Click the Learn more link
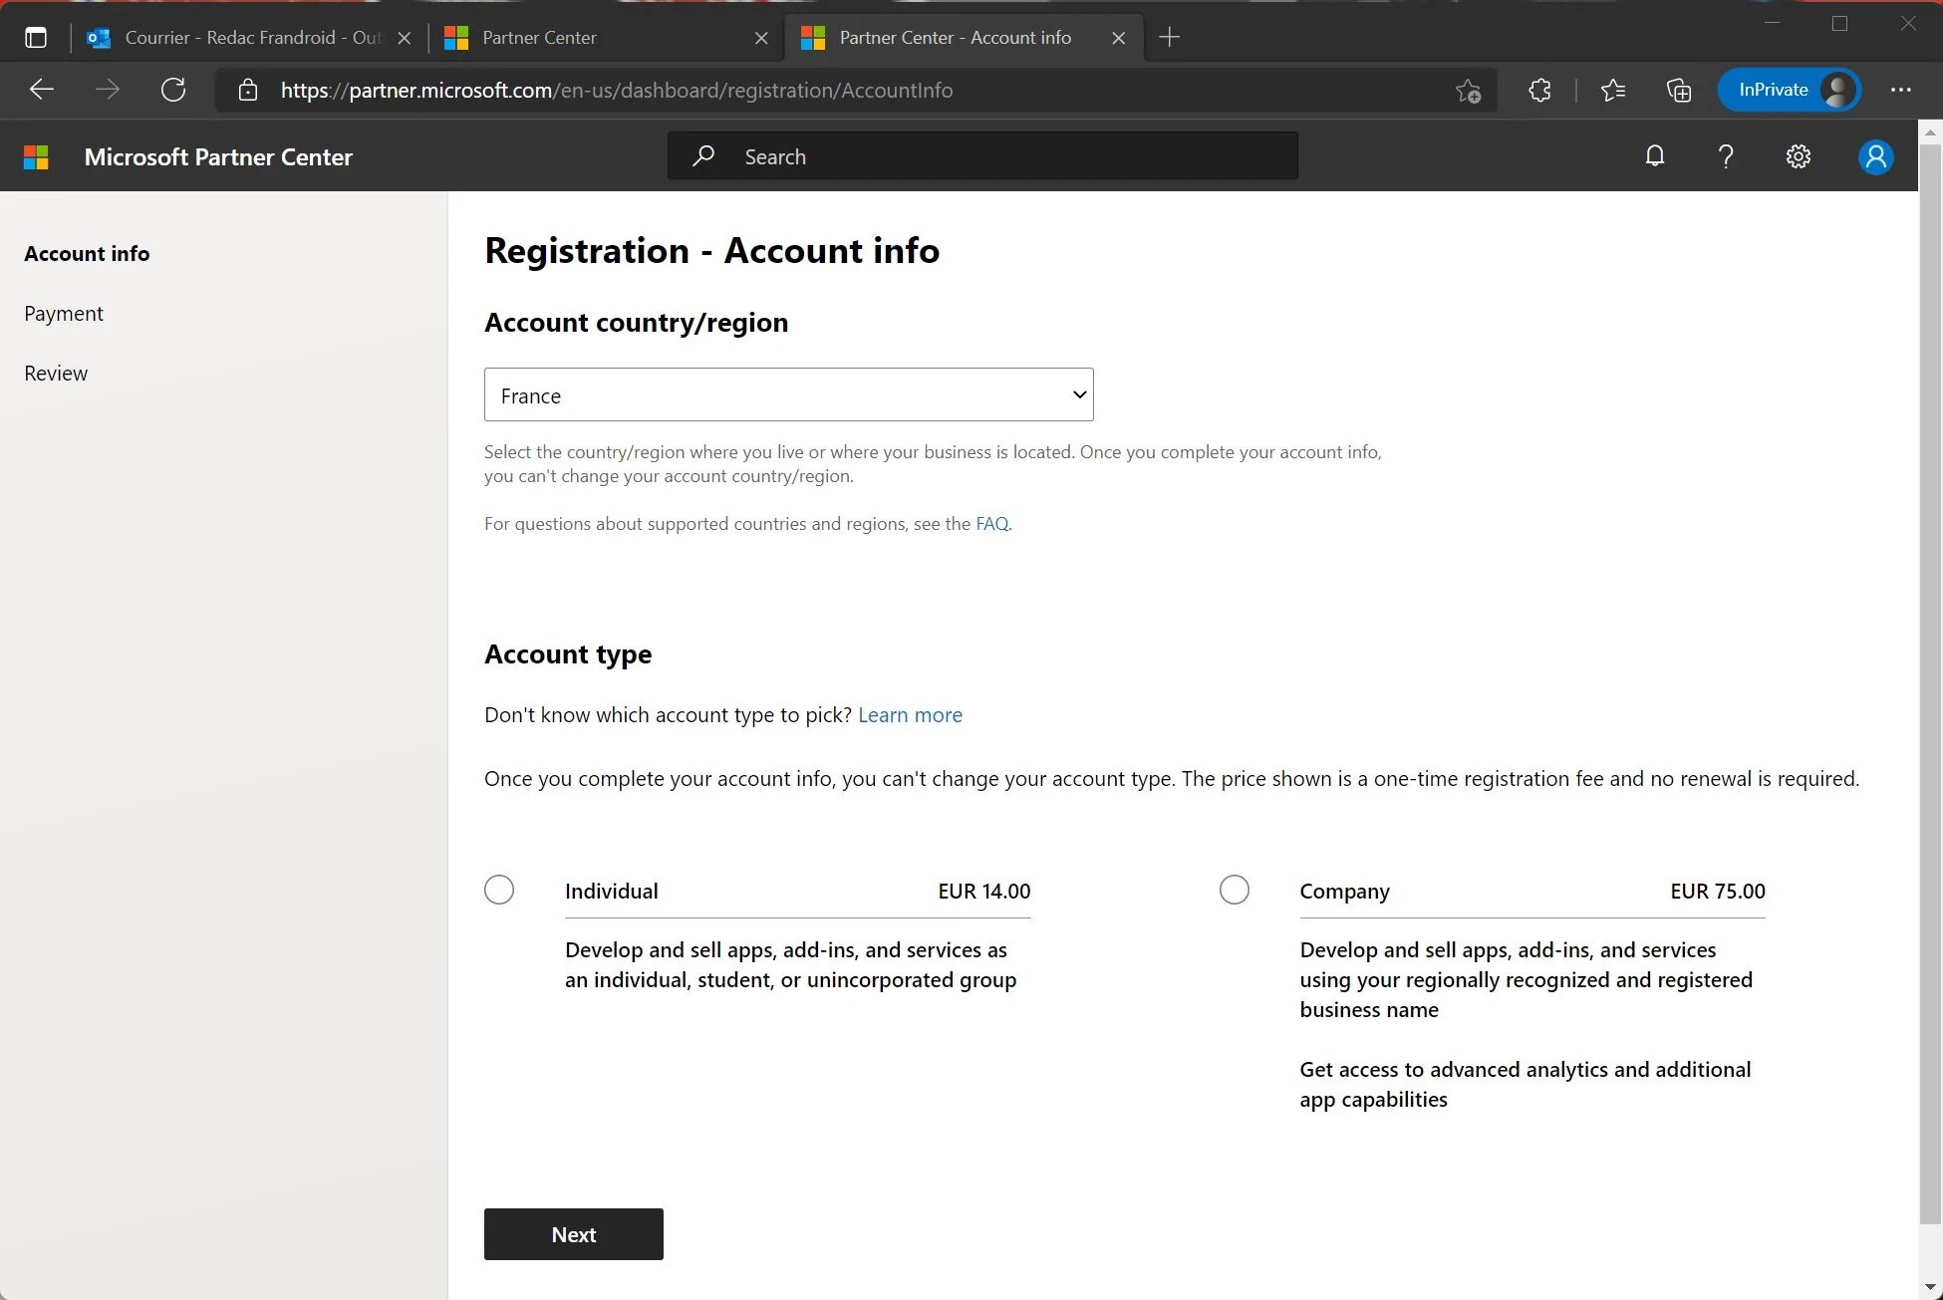 click(x=910, y=714)
